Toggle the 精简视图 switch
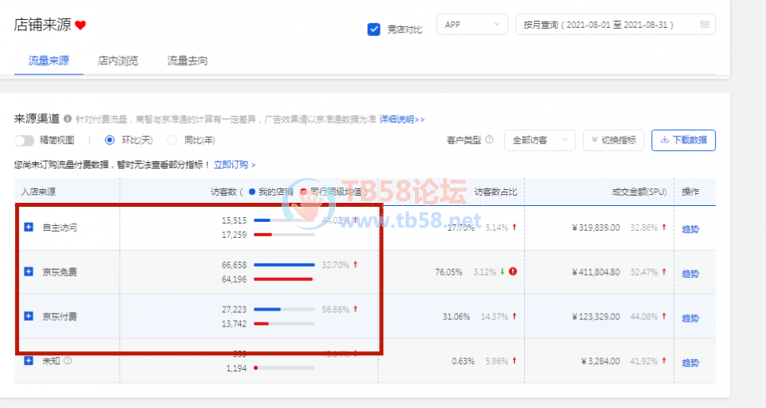 click(24, 141)
